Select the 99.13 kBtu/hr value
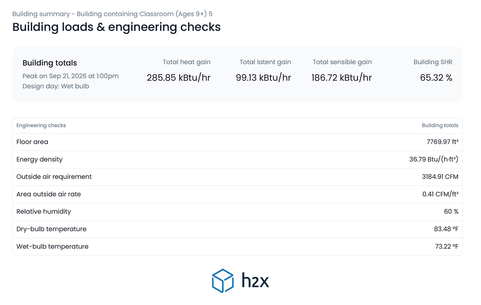 tap(263, 78)
